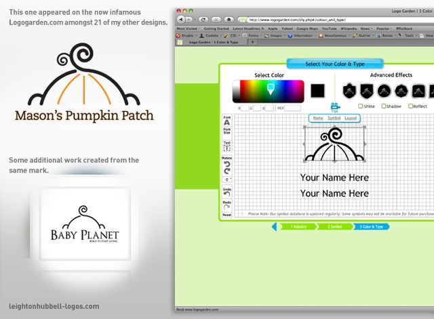434x319 pixels.
Task: Go to step 1 Industry
Action: tap(298, 227)
